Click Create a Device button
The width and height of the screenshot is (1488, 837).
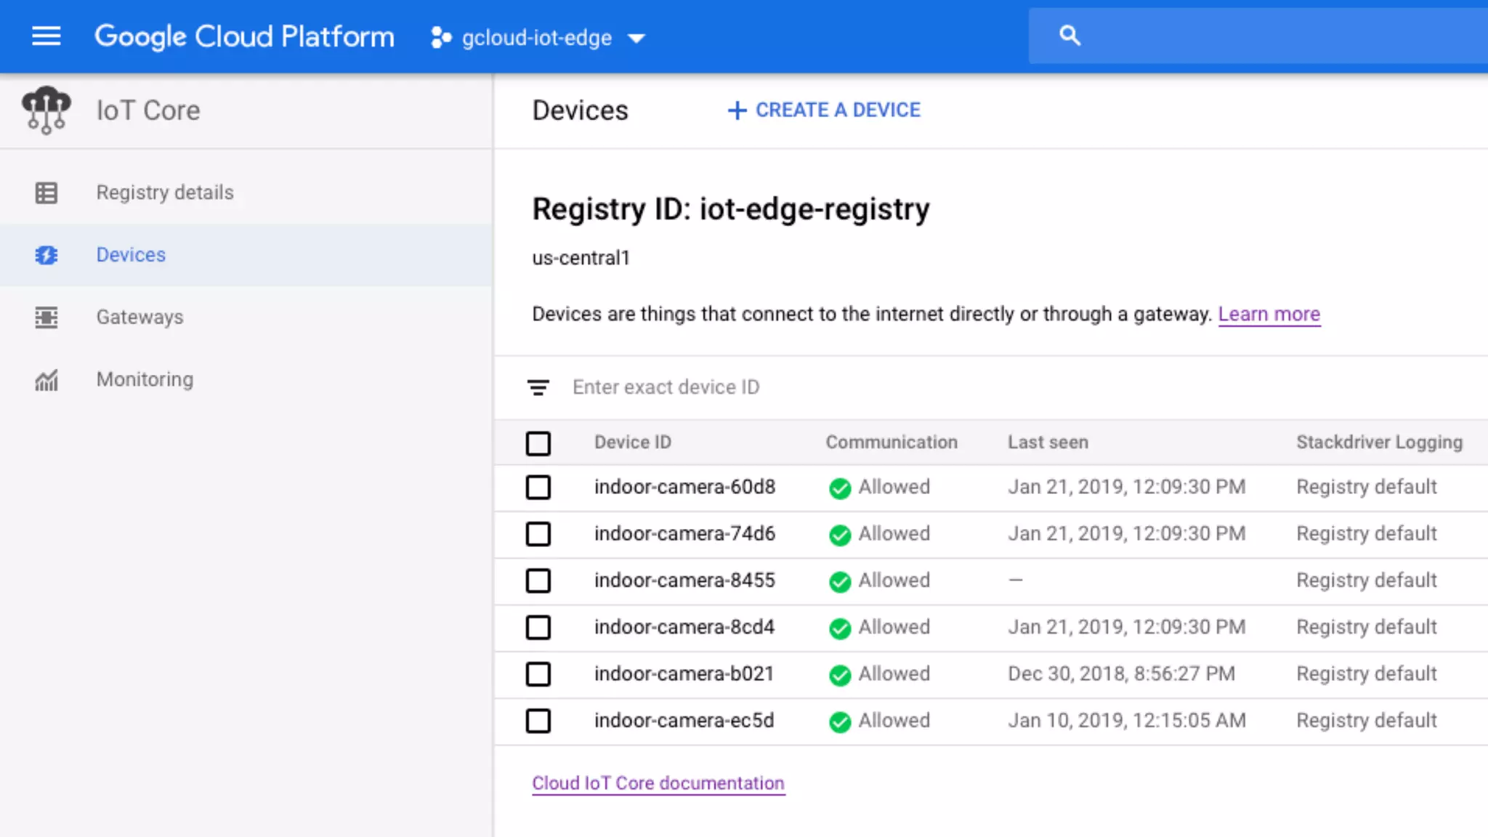tap(824, 110)
